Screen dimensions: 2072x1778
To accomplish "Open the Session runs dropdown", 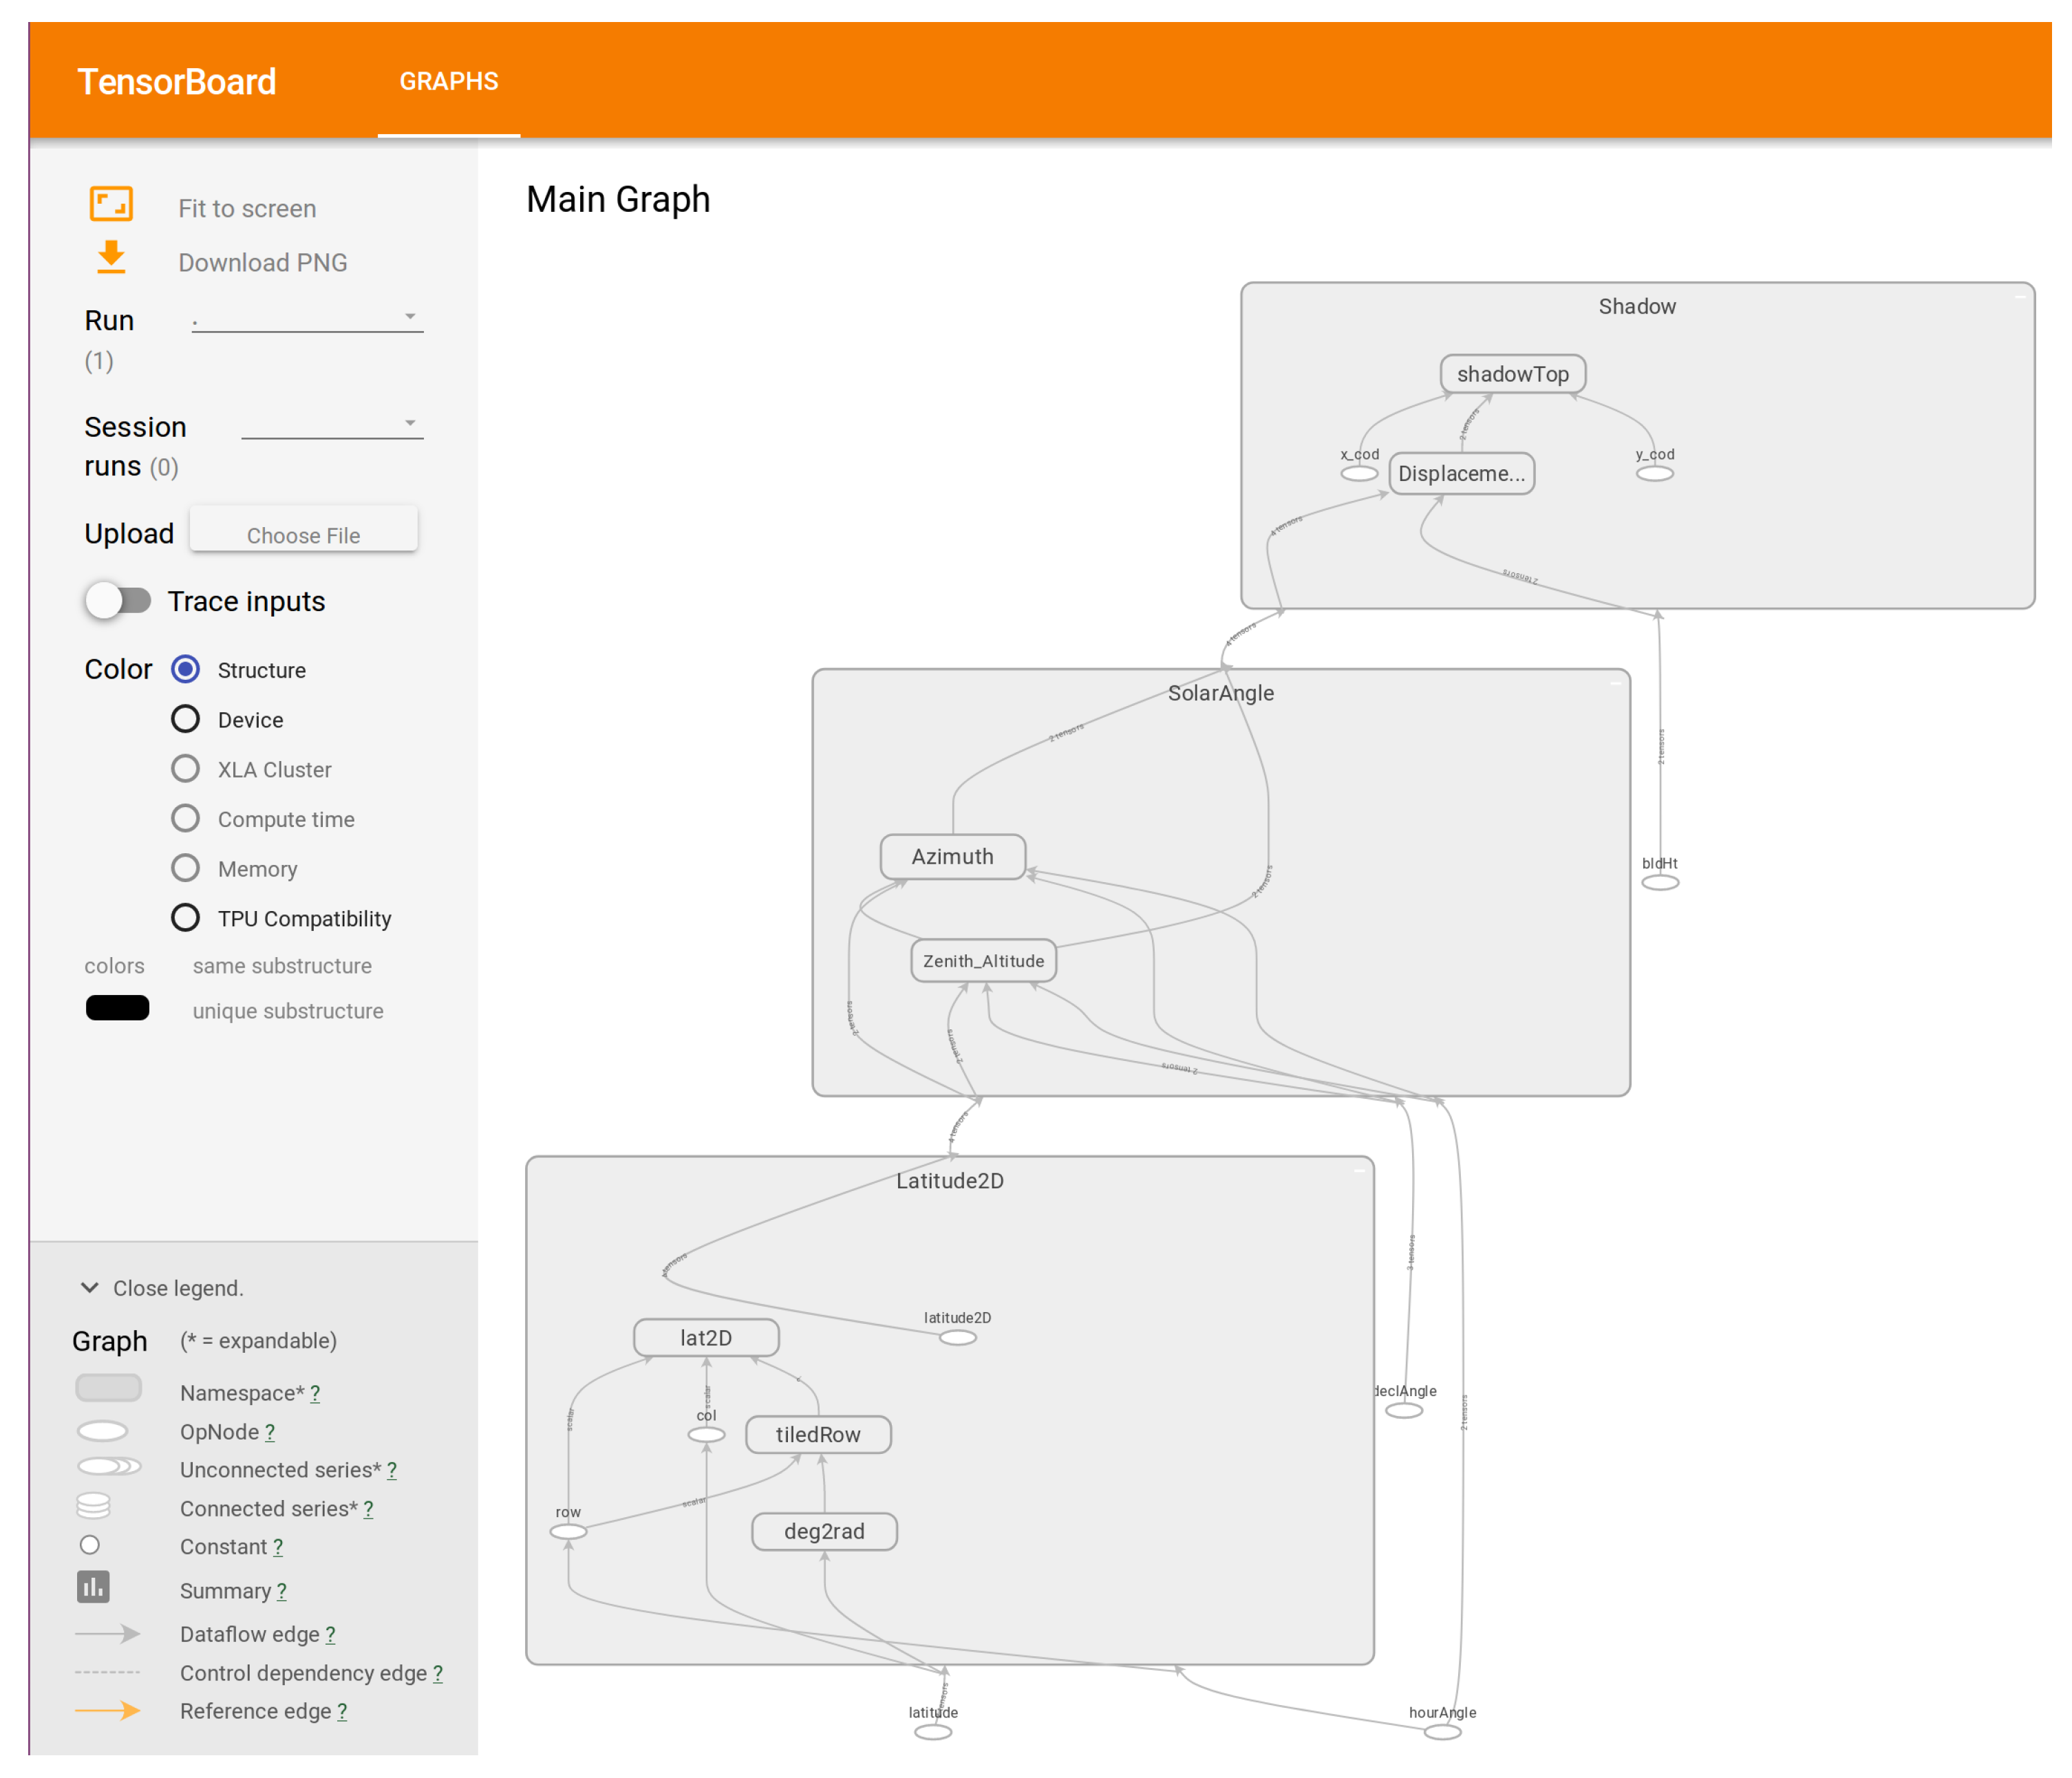I will (332, 424).
